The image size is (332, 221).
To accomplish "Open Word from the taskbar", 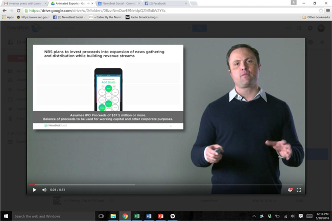I will pyautogui.click(x=149, y=216).
